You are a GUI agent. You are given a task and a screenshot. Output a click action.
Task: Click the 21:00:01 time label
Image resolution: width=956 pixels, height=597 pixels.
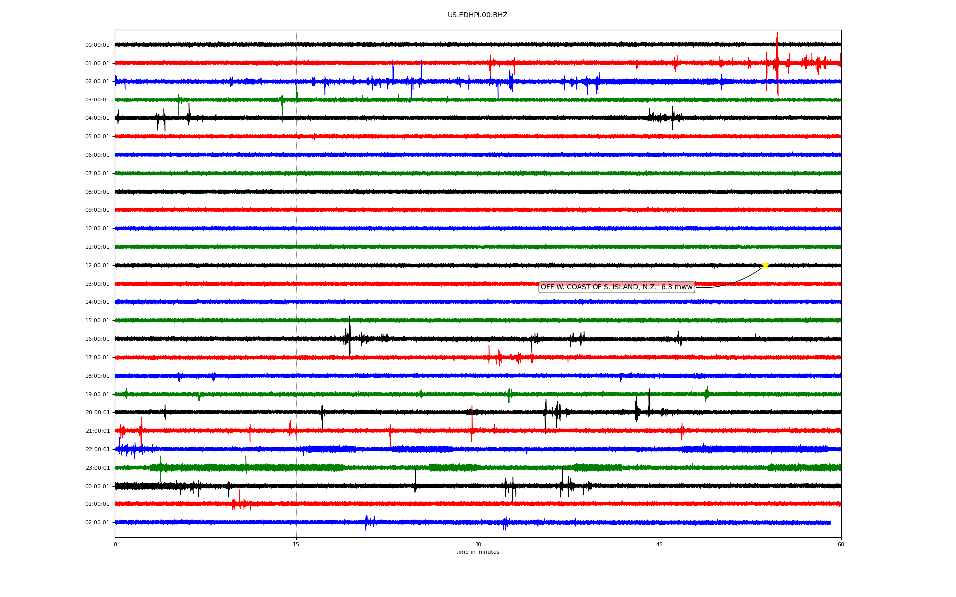click(x=97, y=431)
